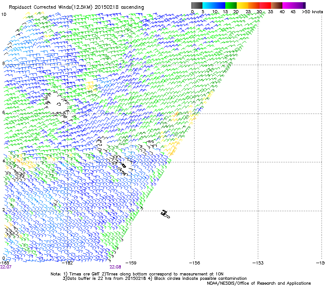The height and width of the screenshot is (286, 325).
Task: Click the longitude label '-156'
Action: [x=195, y=263]
